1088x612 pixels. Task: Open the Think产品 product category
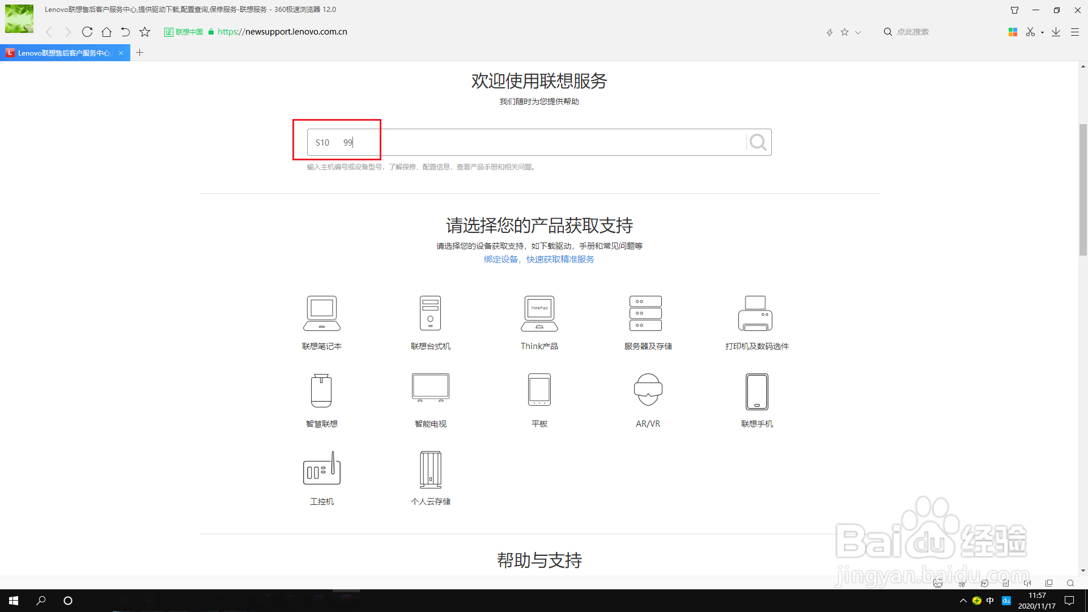tap(539, 313)
